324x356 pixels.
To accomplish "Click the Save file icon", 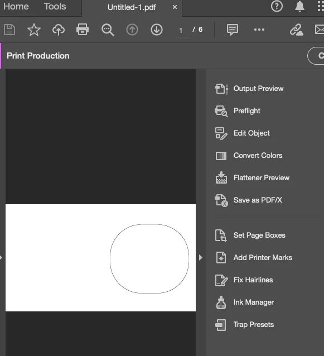I will click(x=9, y=30).
